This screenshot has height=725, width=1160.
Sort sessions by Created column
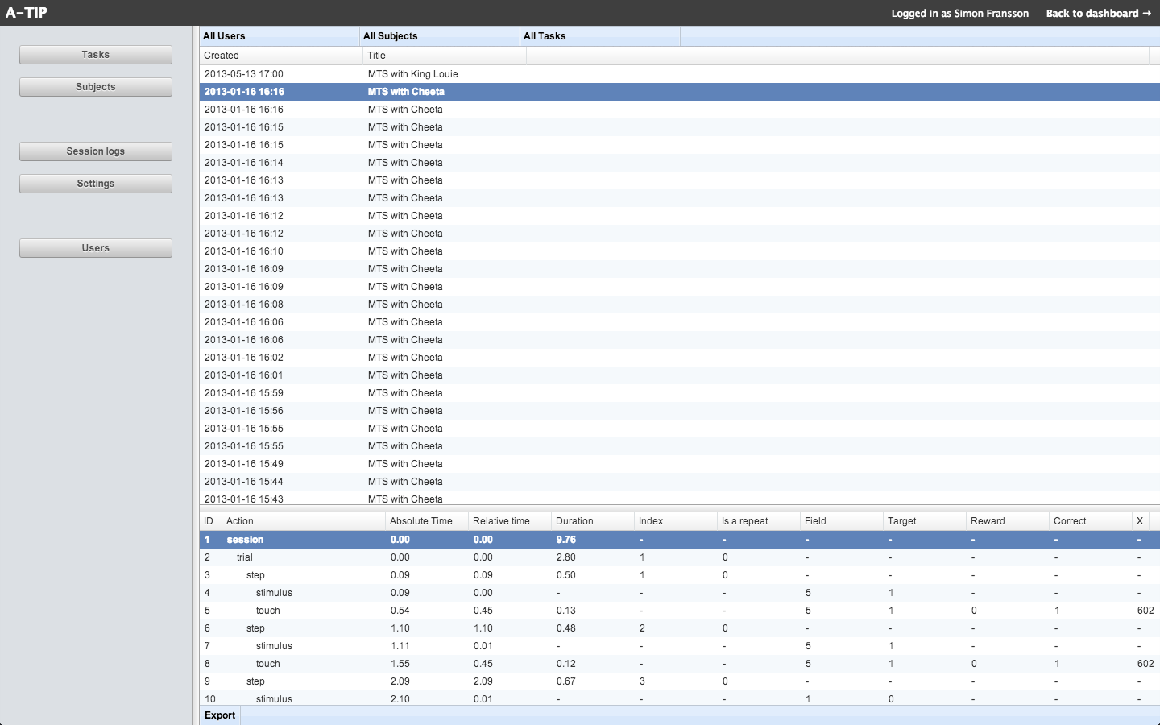[280, 56]
